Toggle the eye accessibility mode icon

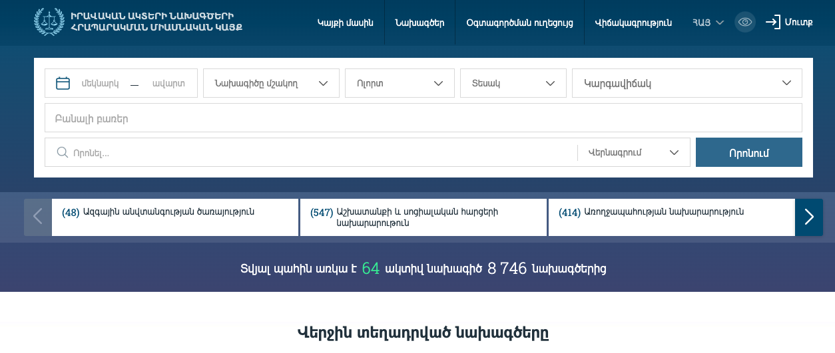tap(745, 22)
